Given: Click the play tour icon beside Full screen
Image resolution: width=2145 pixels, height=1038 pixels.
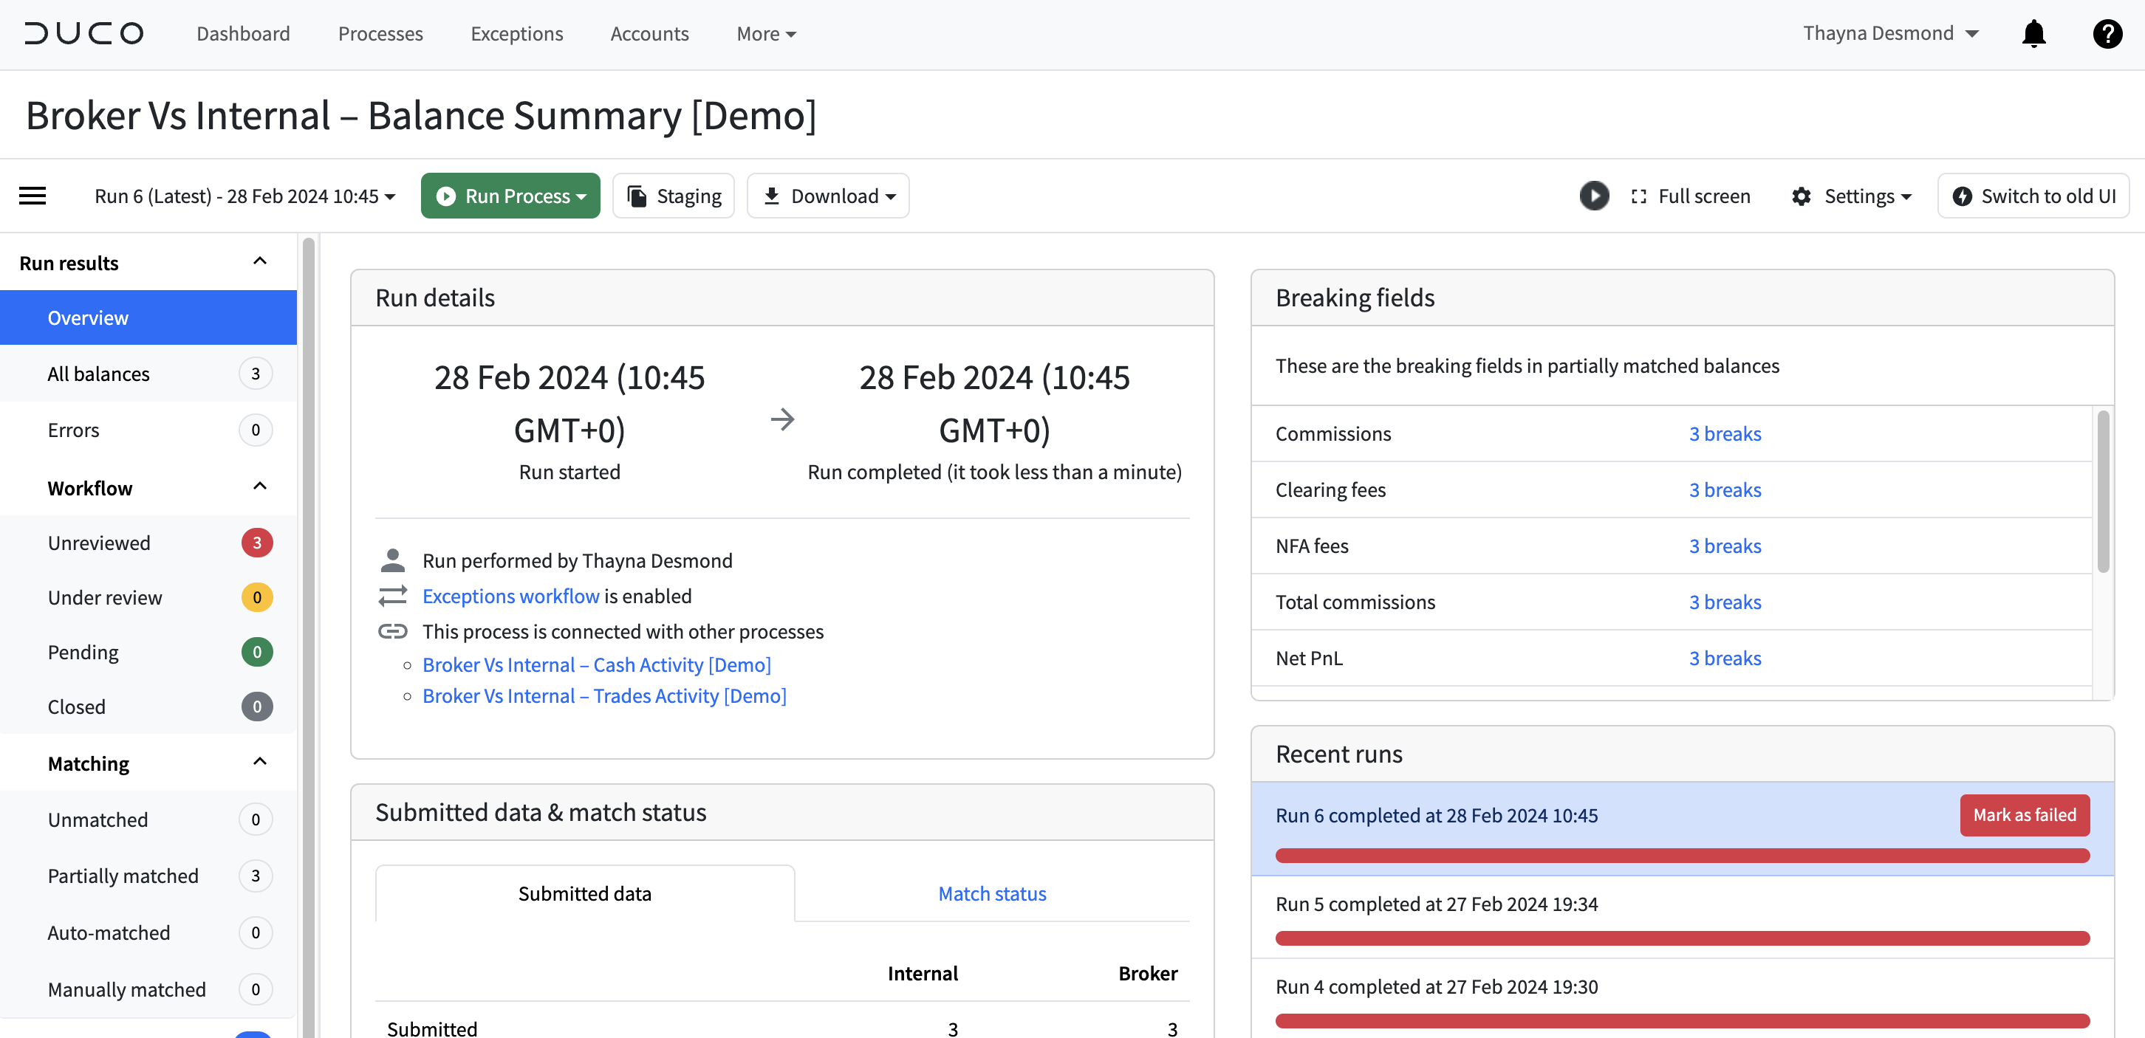Looking at the screenshot, I should pos(1594,196).
